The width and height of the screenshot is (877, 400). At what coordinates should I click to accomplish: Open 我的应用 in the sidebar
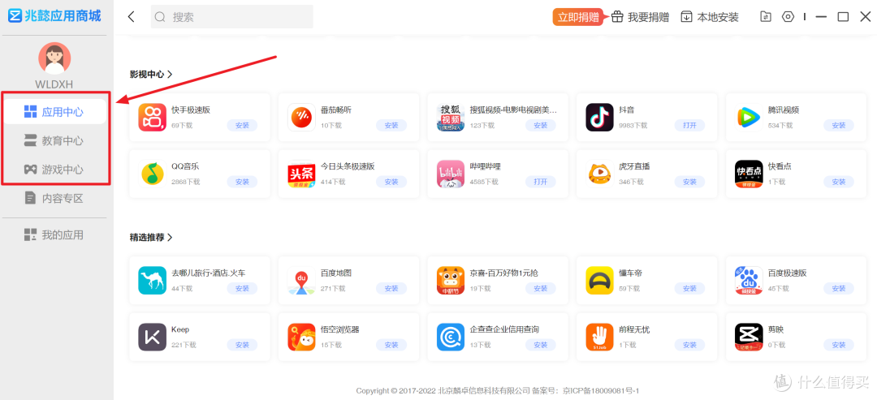[x=54, y=234]
